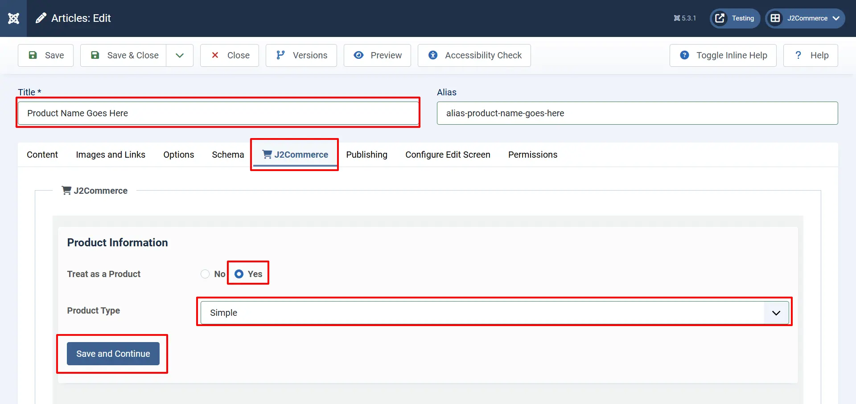Click the red X icon in Close
Image resolution: width=856 pixels, height=404 pixels.
click(x=215, y=55)
